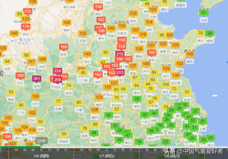The image size is (228, 159).
Task: Open the 148 marker above 阳泉
Action: coord(111,28)
